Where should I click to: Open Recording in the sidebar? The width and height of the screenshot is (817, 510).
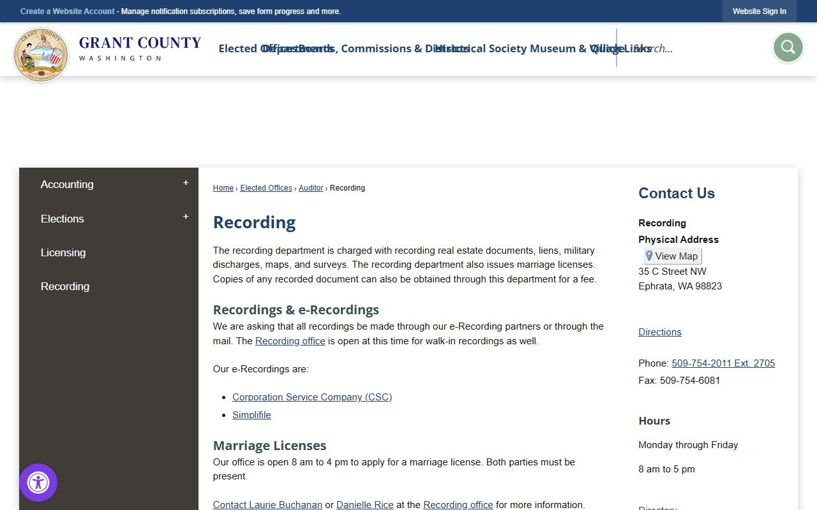pos(65,286)
